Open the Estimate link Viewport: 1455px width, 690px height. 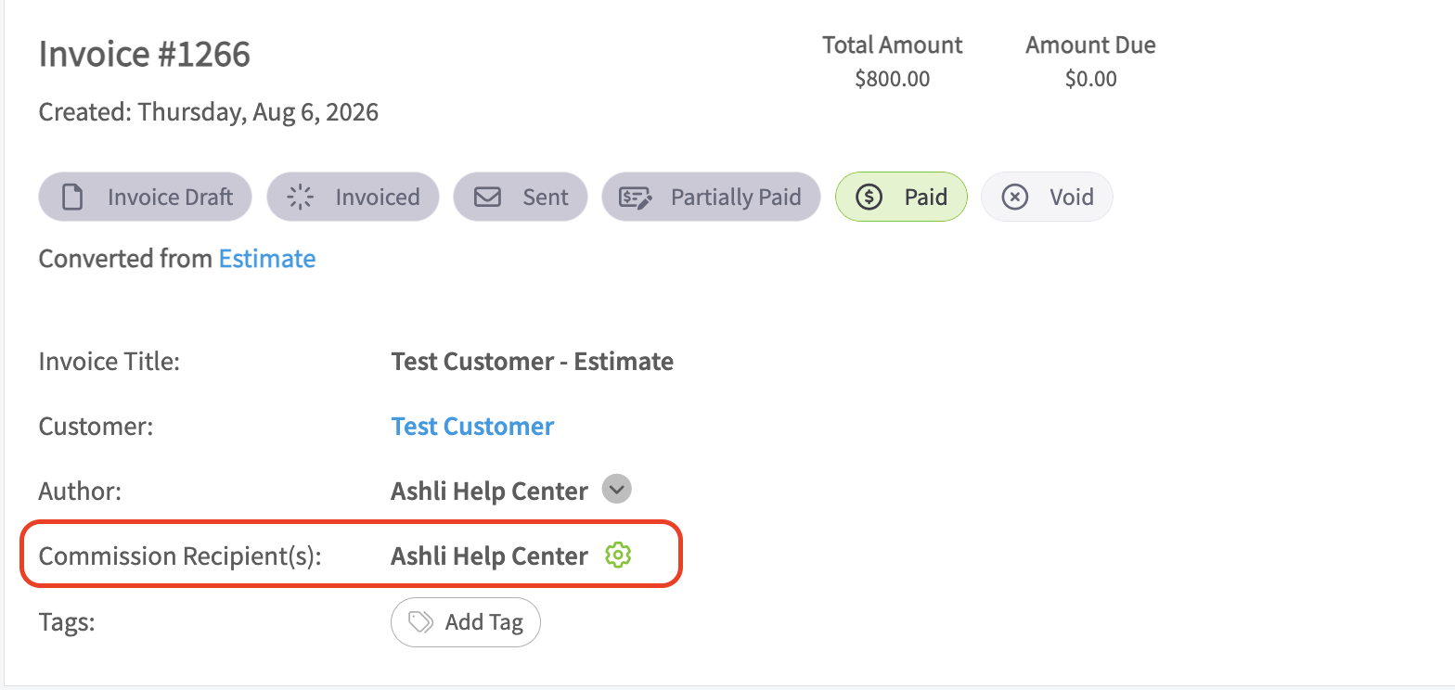[267, 258]
